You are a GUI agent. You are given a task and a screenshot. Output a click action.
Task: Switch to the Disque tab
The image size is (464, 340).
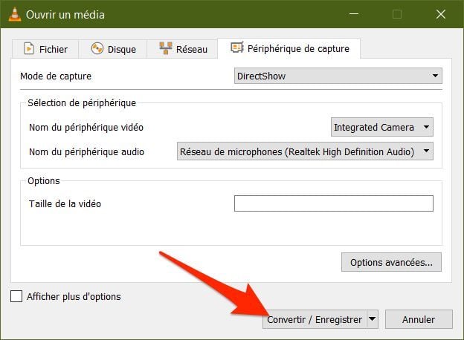click(x=113, y=49)
